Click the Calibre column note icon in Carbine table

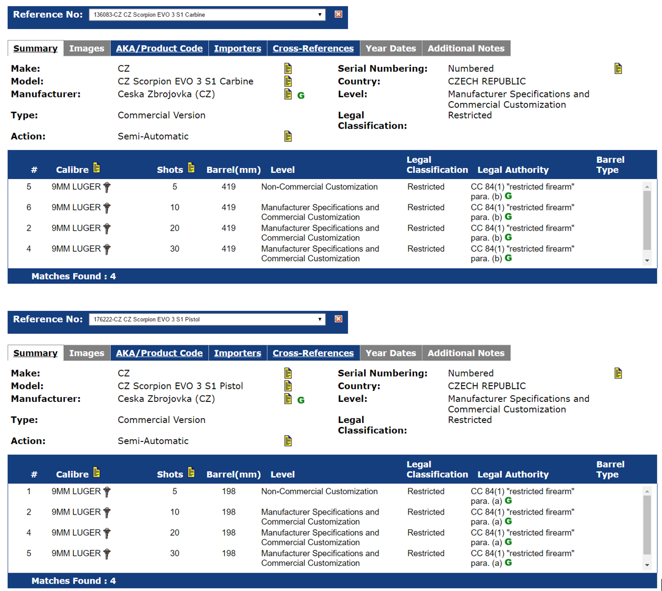96,168
